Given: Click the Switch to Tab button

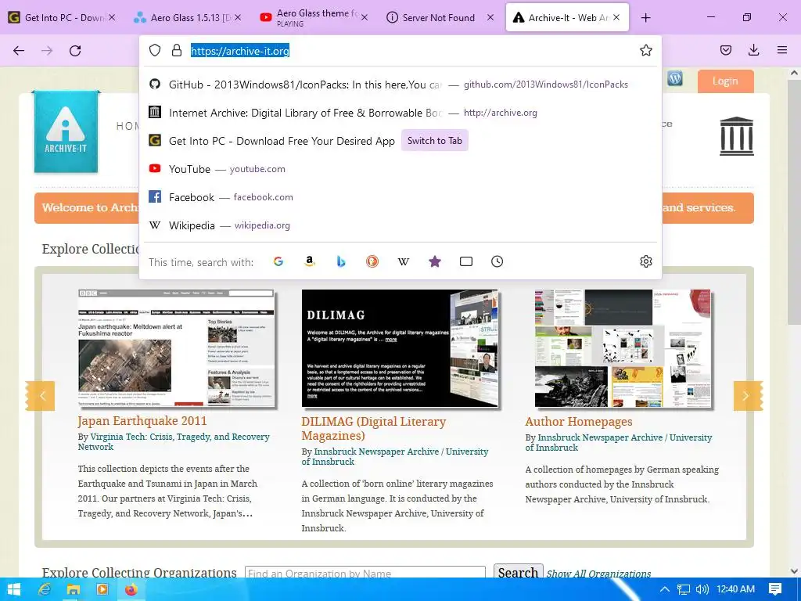Looking at the screenshot, I should (x=435, y=141).
